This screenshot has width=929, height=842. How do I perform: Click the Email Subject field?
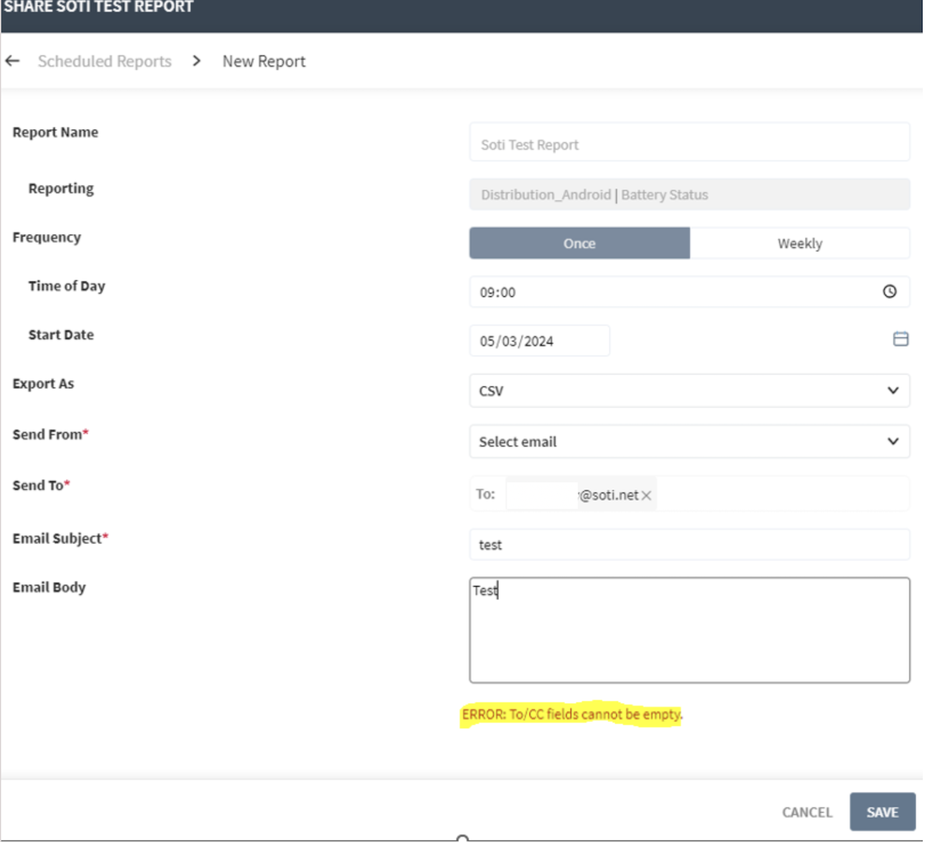689,545
